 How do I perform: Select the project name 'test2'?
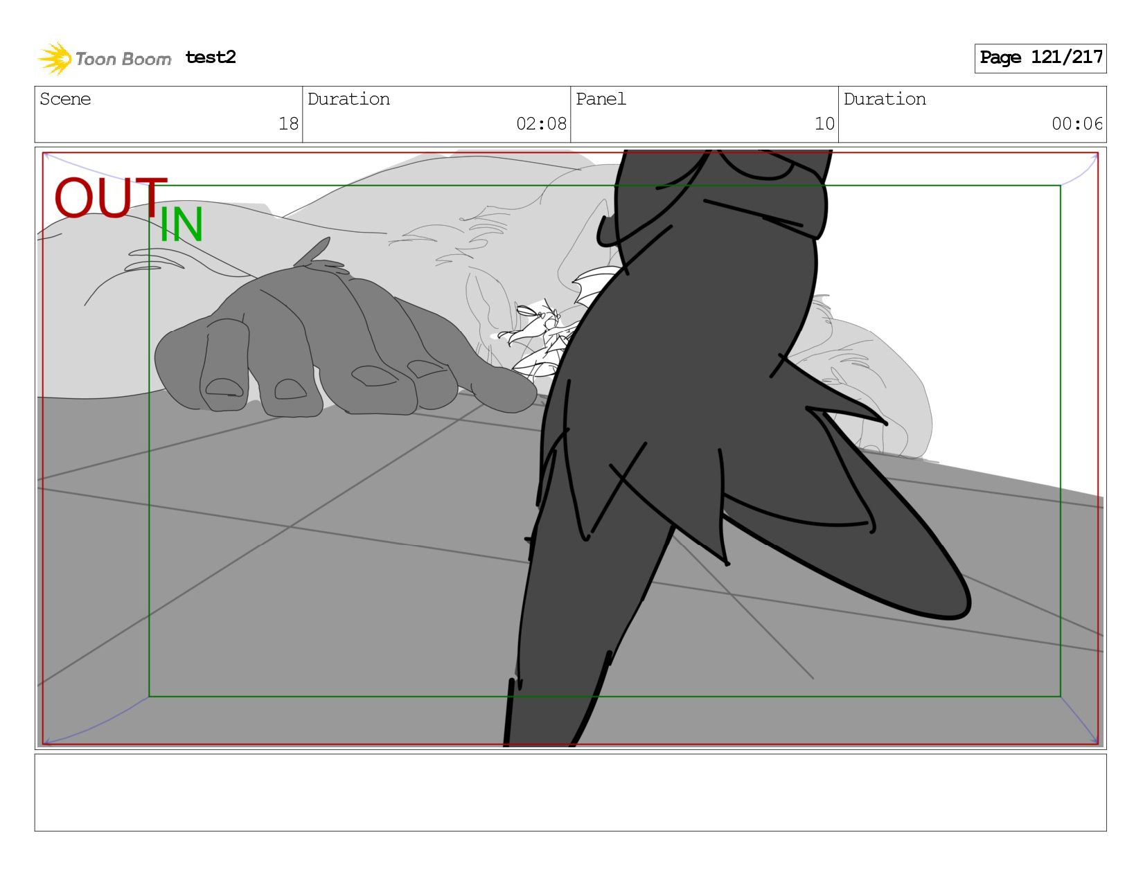211,57
